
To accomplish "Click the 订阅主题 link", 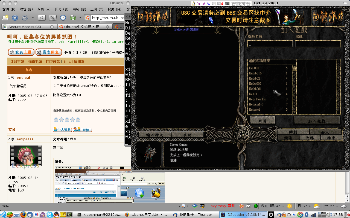I will point(17,62).
